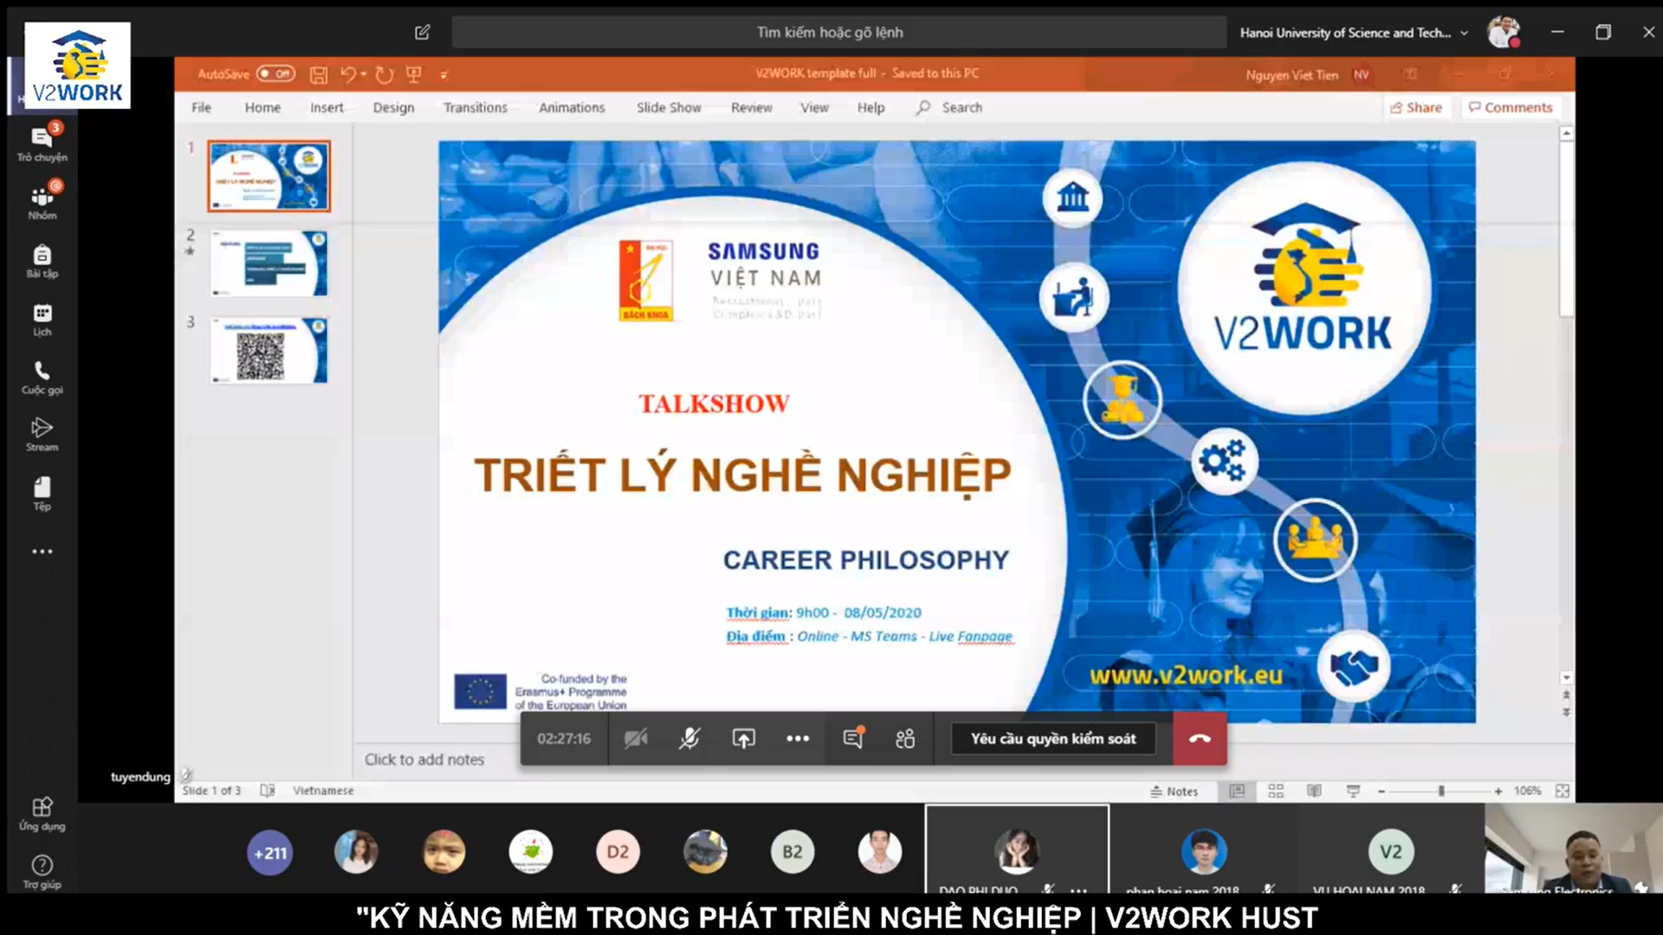Open the Trò chuyện chat icon
The height and width of the screenshot is (935, 1663).
42,143
